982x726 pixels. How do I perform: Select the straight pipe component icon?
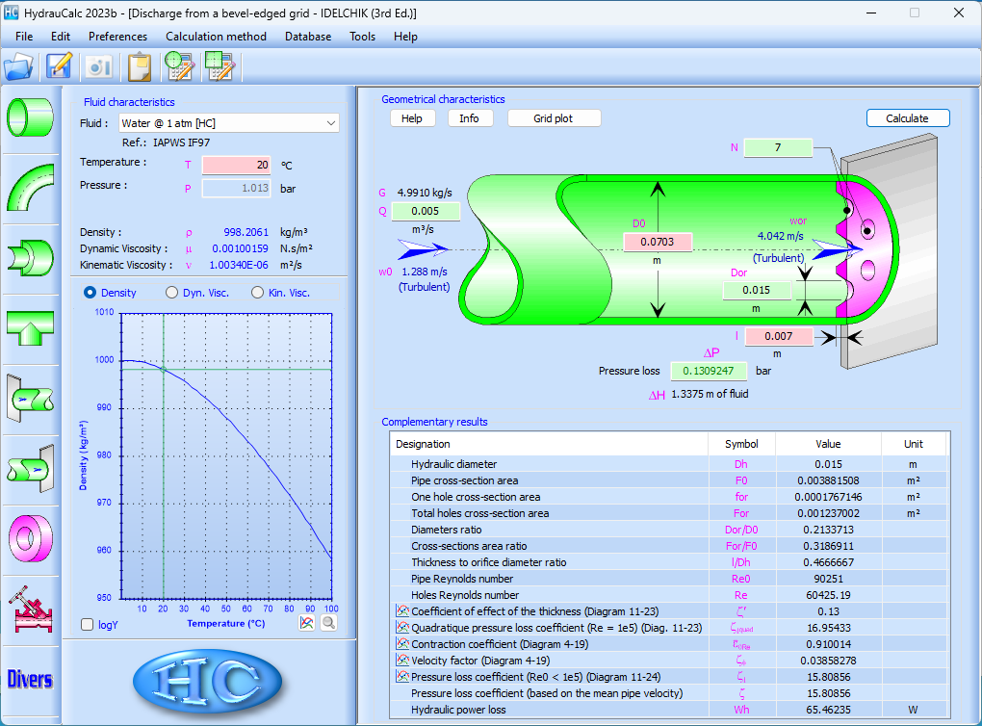(30, 117)
